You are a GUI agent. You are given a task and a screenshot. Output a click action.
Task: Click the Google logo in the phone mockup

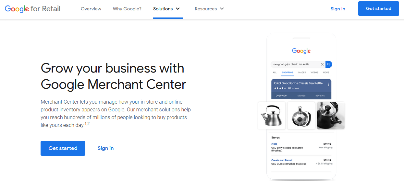(x=301, y=51)
